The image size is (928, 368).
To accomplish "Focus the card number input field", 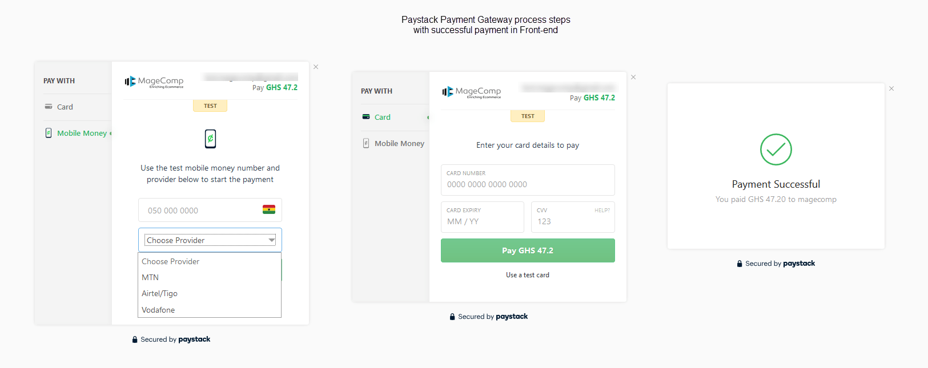I will [527, 184].
